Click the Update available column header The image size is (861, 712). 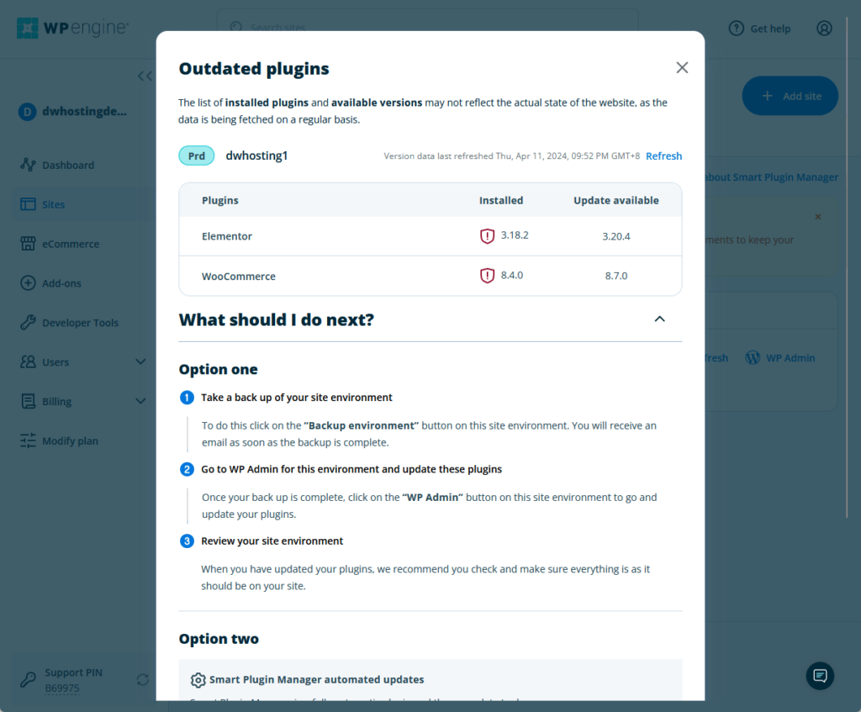point(616,200)
